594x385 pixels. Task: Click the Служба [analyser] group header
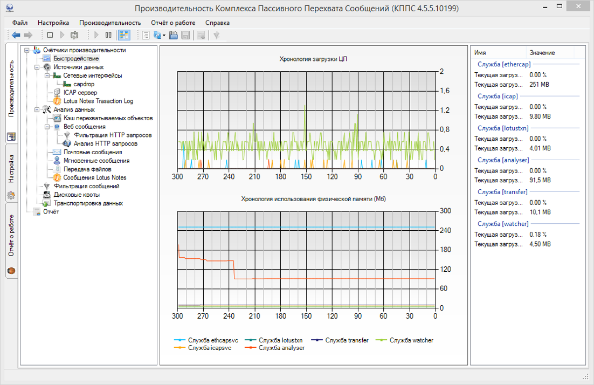(x=503, y=160)
